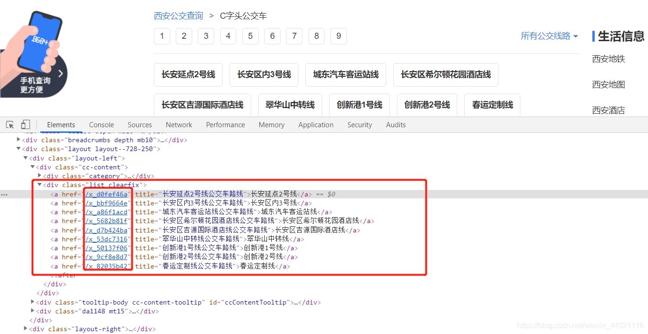Open the 长安区内3号线 bus route
This screenshot has width=648, height=334.
click(264, 75)
